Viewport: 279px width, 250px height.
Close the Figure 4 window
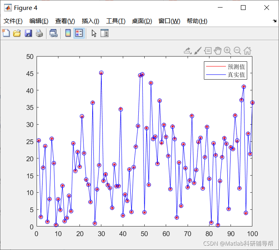(267, 8)
